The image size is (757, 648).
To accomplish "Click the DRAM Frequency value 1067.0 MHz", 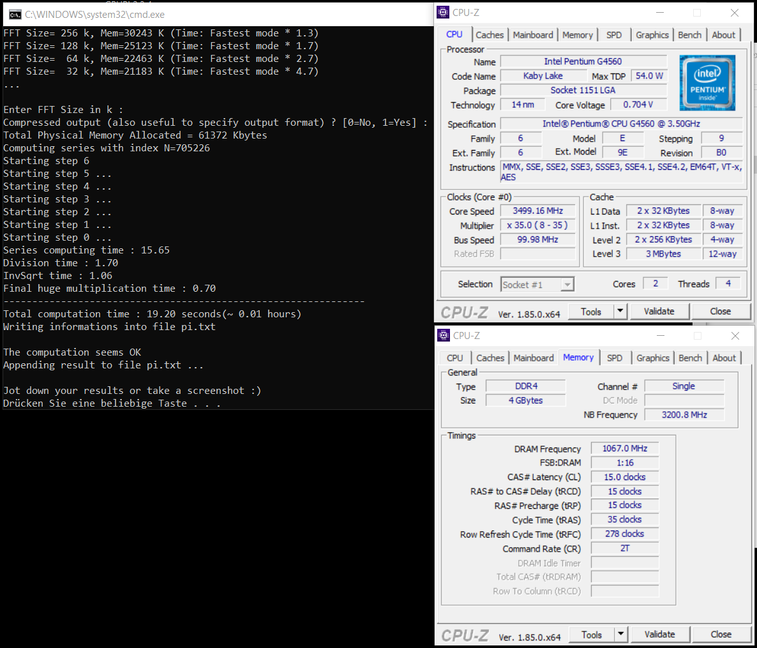I will 625,449.
